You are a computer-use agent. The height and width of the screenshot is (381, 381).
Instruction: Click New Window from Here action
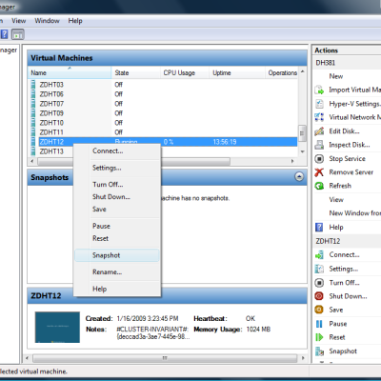[x=354, y=213]
